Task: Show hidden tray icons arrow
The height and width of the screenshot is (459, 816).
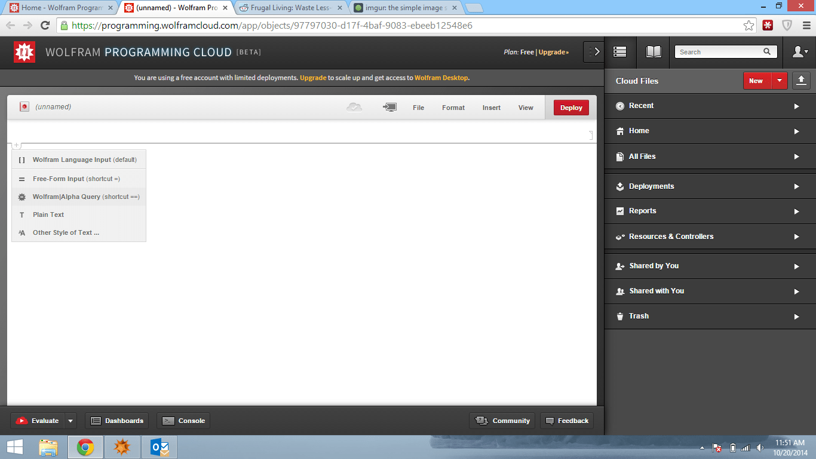Action: click(703, 448)
